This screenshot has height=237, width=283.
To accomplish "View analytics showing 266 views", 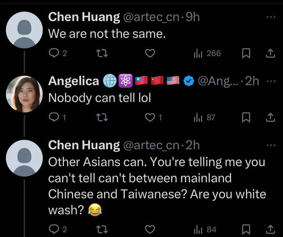I will [207, 53].
